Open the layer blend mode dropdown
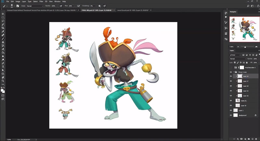This screenshot has width=260, height=141. (x=238, y=59)
